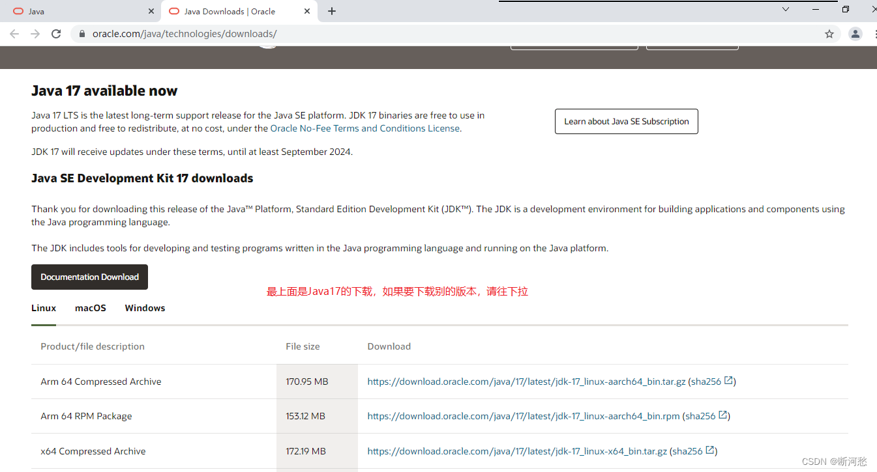Click the Arm 64 RPM Package cell
This screenshot has height=472, width=877.
[x=154, y=416]
